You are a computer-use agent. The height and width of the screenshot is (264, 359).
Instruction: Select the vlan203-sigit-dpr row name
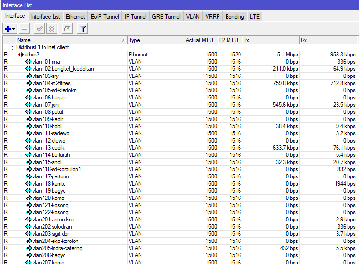pos(51,234)
